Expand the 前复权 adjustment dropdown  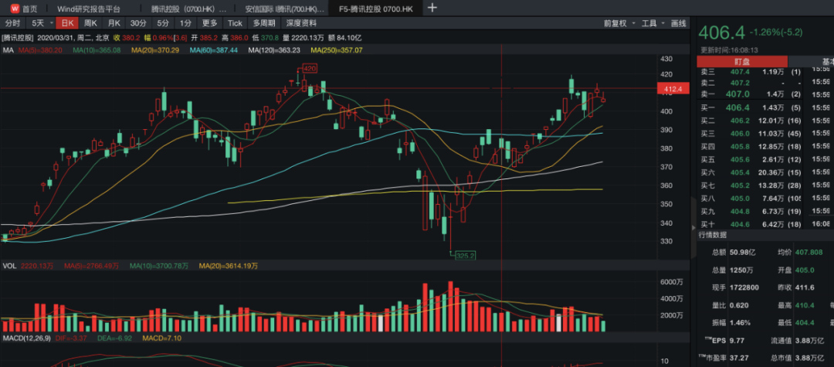(x=619, y=23)
